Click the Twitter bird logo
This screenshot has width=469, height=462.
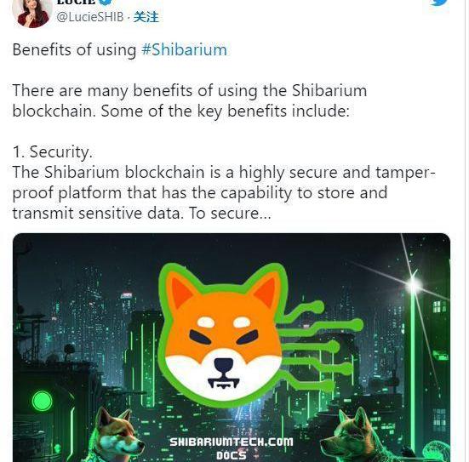[x=439, y=3]
